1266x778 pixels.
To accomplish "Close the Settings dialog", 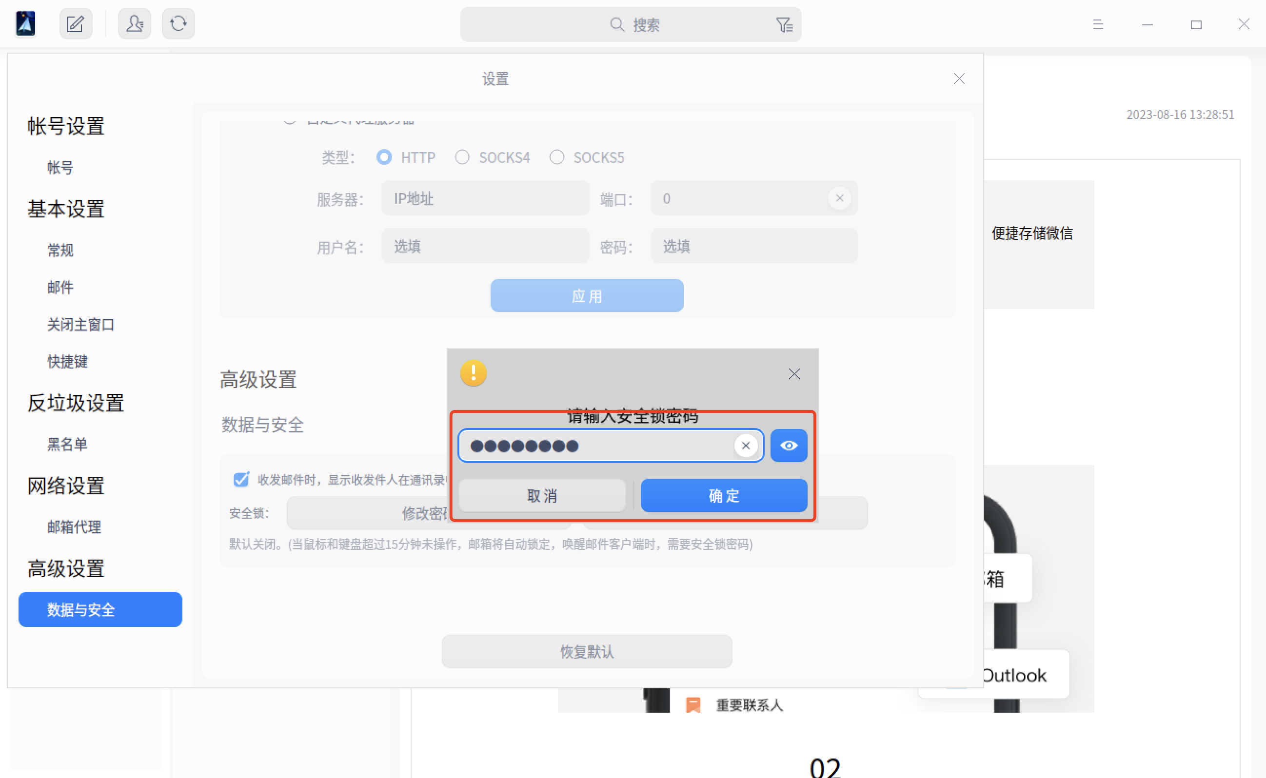I will [x=959, y=79].
